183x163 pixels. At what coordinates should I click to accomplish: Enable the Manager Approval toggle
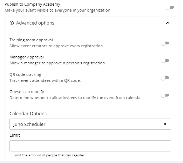(x=165, y=61)
